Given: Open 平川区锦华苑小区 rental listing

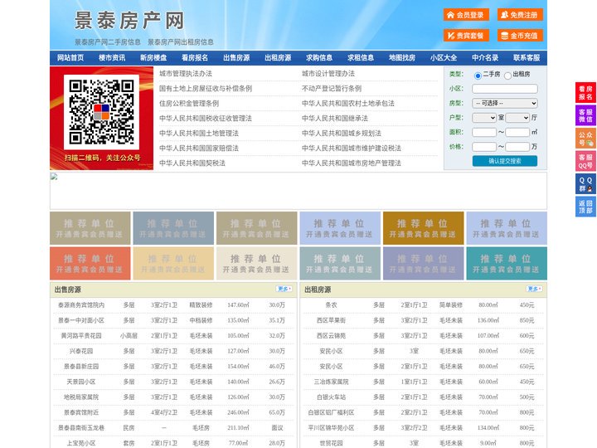Looking at the screenshot, I should coord(331,428).
